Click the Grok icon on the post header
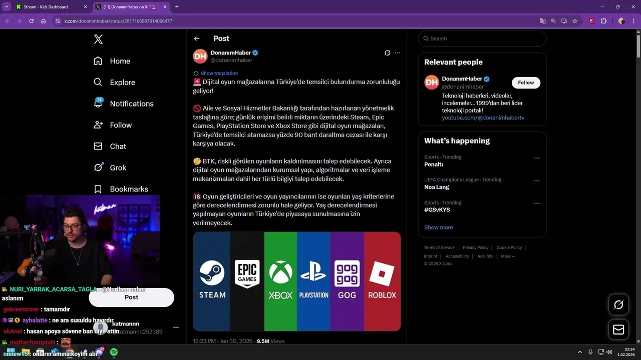 [387, 52]
